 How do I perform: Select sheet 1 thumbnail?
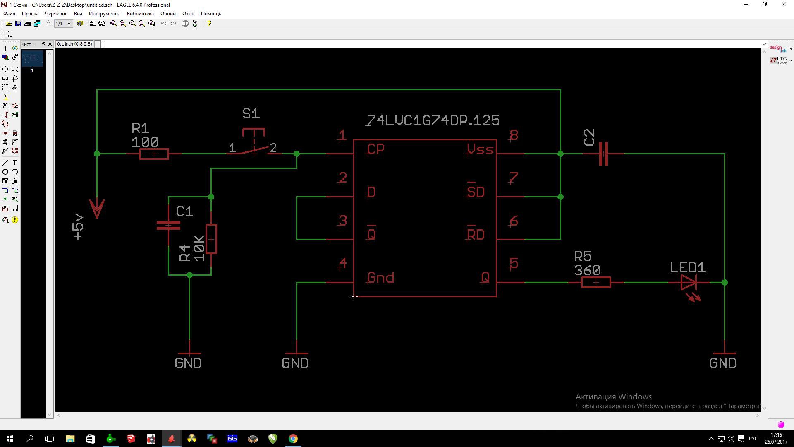tap(32, 59)
